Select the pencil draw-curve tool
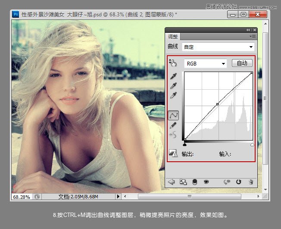 (x=173, y=125)
